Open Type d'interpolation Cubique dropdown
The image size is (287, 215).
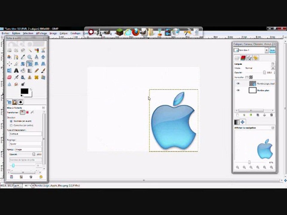[x=26, y=134]
